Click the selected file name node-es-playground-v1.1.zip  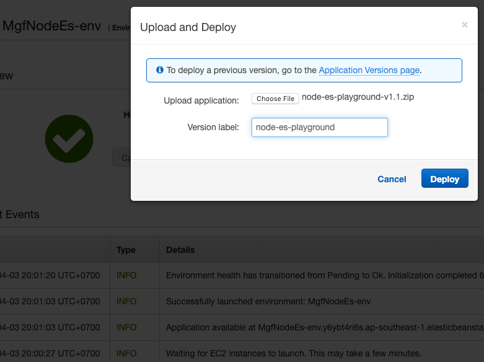354,98
